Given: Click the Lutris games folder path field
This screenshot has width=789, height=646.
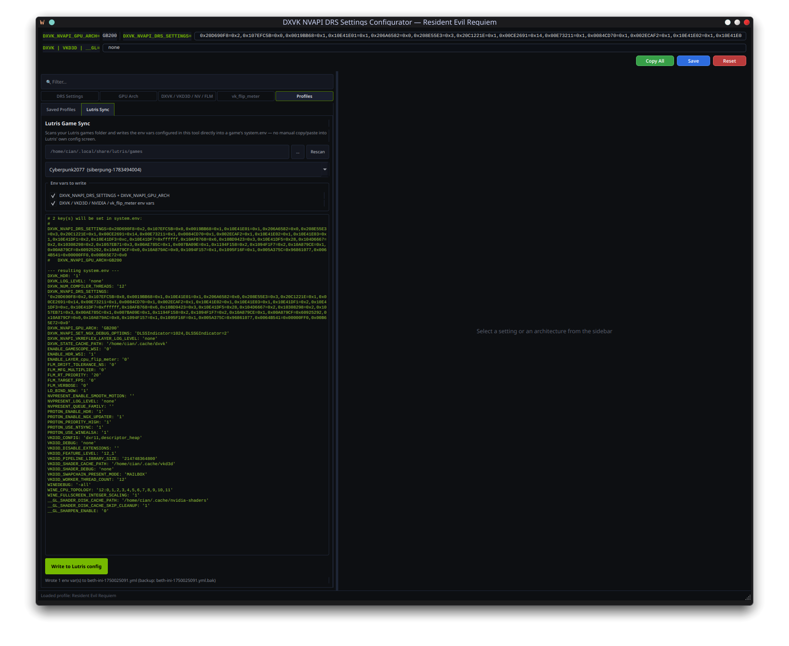Looking at the screenshot, I should click(x=167, y=152).
